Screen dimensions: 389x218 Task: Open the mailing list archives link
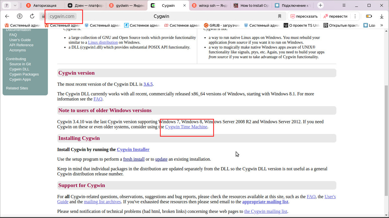(102, 202)
